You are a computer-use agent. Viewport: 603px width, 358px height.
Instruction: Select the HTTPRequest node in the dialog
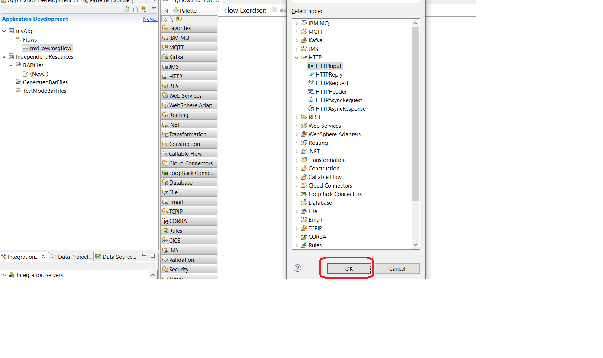(328, 83)
